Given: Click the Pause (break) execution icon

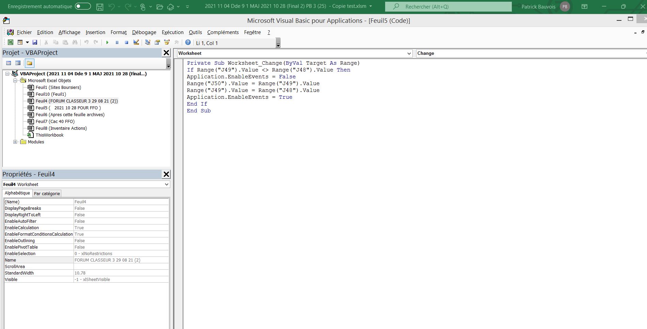Looking at the screenshot, I should 117,43.
